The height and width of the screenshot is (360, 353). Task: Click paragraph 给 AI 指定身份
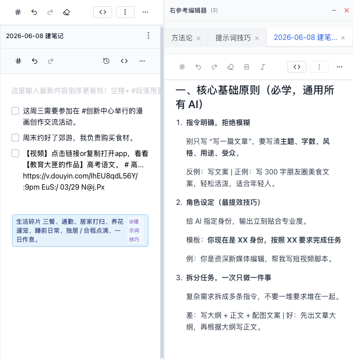click(x=247, y=221)
